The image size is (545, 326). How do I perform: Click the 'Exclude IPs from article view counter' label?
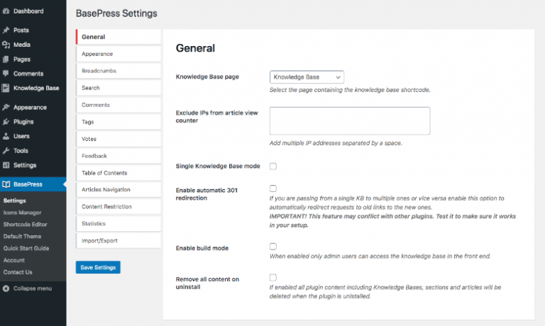pyautogui.click(x=217, y=117)
